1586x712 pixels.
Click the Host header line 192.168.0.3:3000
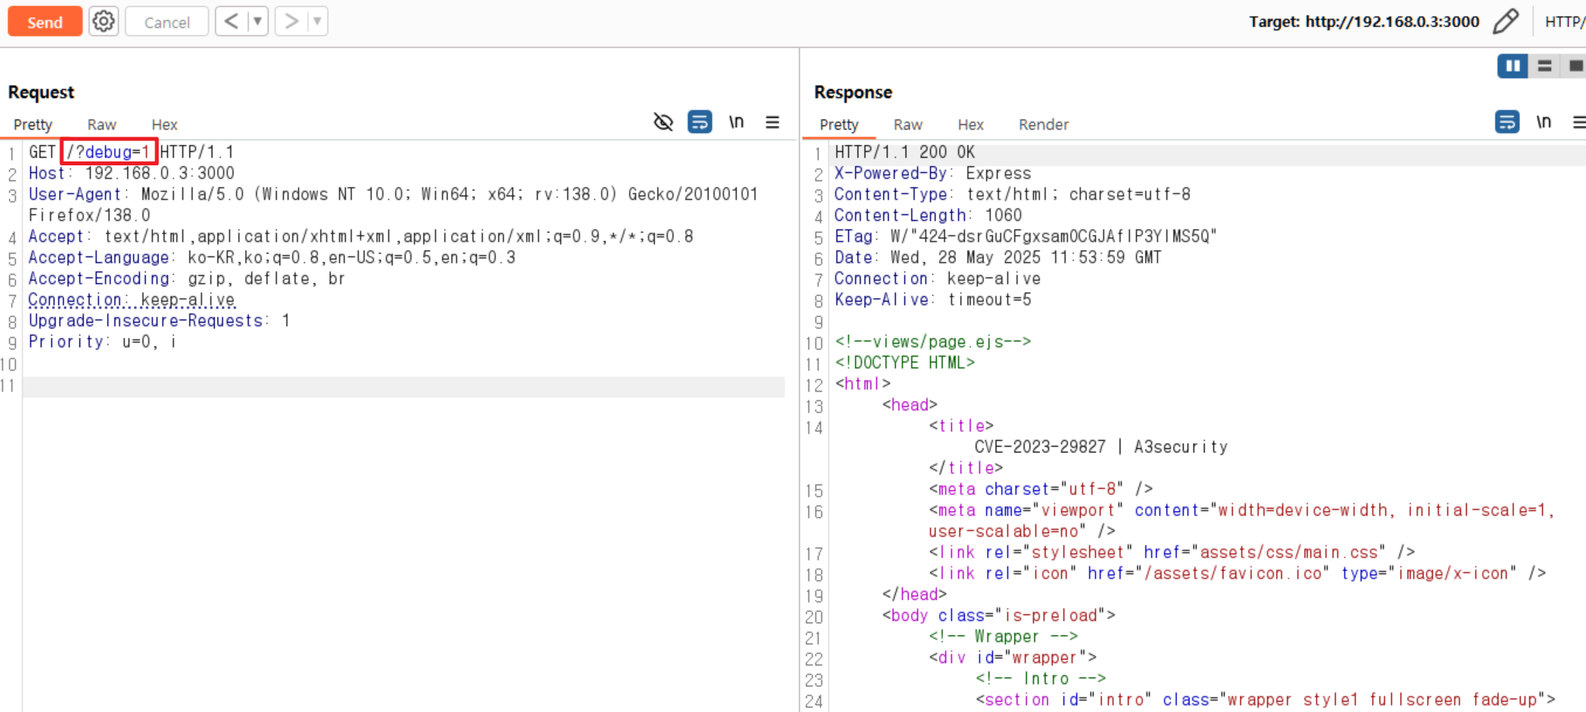pos(131,173)
